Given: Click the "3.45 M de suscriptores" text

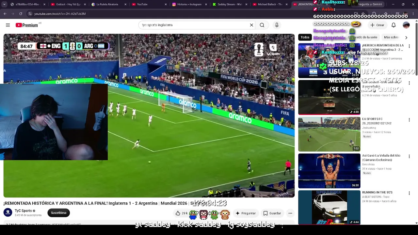Looking at the screenshot, I should tap(28, 215).
